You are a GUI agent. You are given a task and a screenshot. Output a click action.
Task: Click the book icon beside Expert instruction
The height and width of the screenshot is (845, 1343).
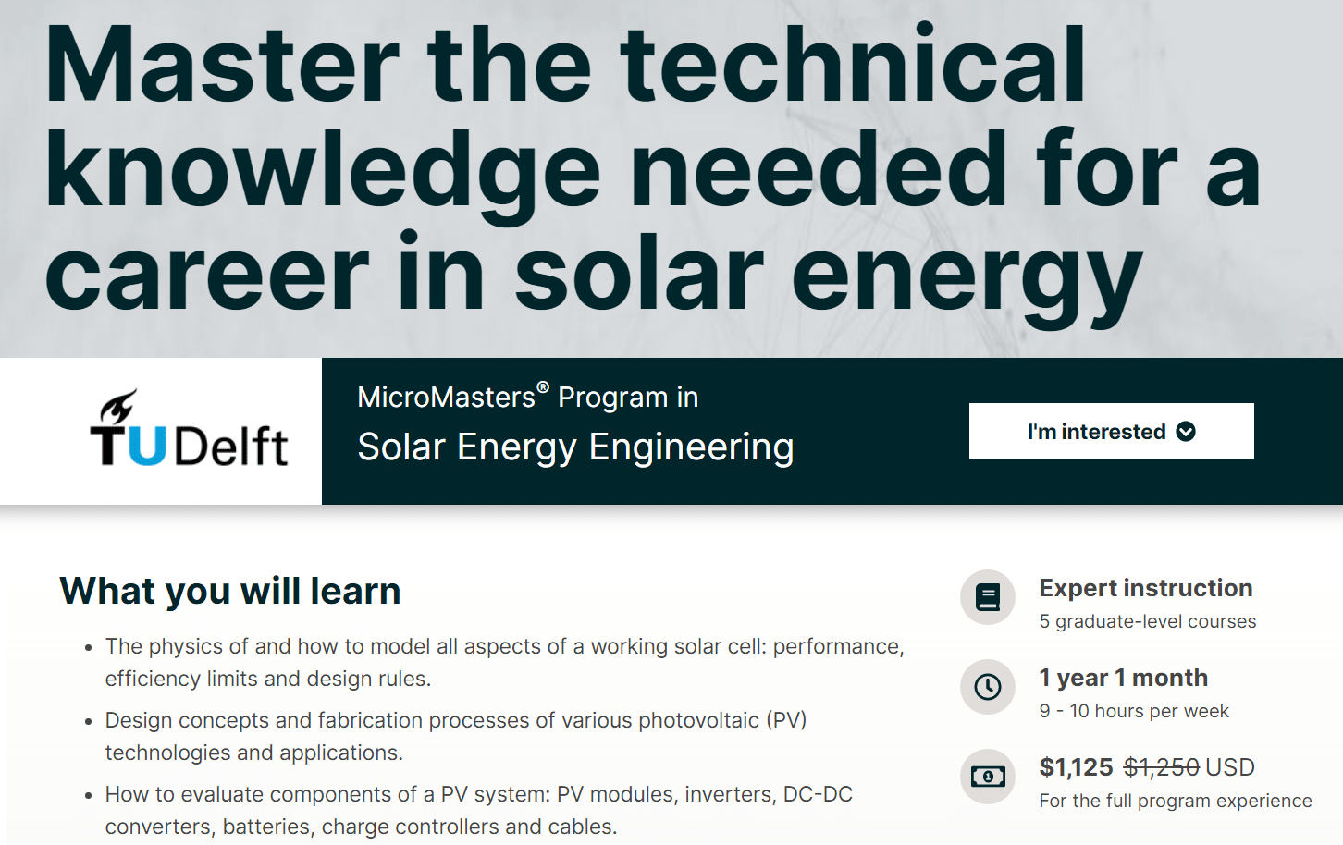pos(988,597)
